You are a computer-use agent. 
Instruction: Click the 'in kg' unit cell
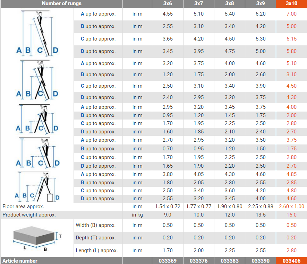(137, 215)
